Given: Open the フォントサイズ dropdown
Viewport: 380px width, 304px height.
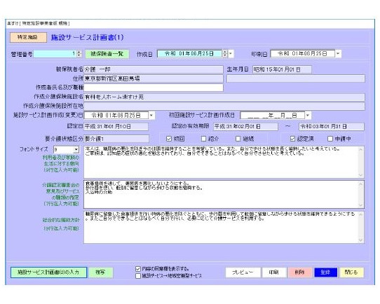Looking at the screenshot, I should click(x=76, y=150).
